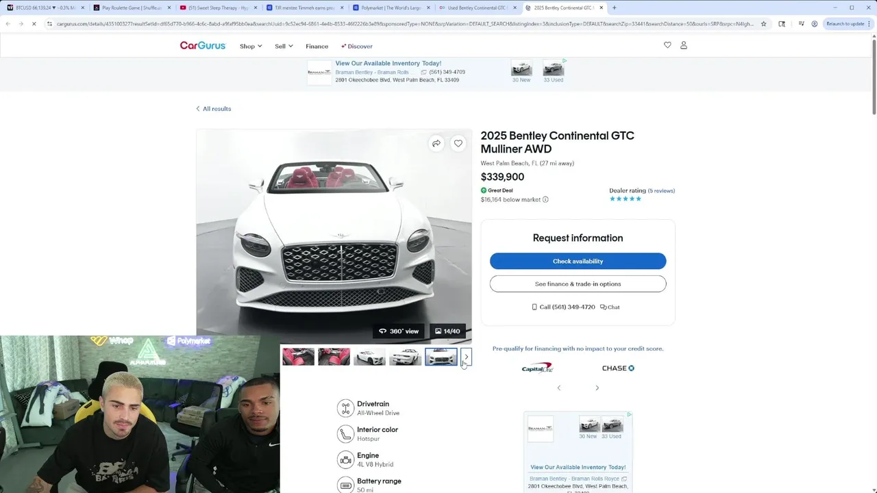Click the share icon on car photo
Image resolution: width=877 pixels, height=493 pixels.
click(x=436, y=143)
